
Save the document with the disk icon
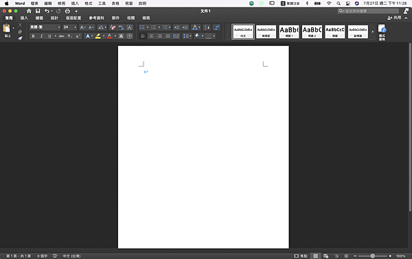coord(38,11)
